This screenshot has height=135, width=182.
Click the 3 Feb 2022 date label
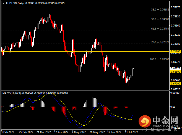tap(8, 132)
